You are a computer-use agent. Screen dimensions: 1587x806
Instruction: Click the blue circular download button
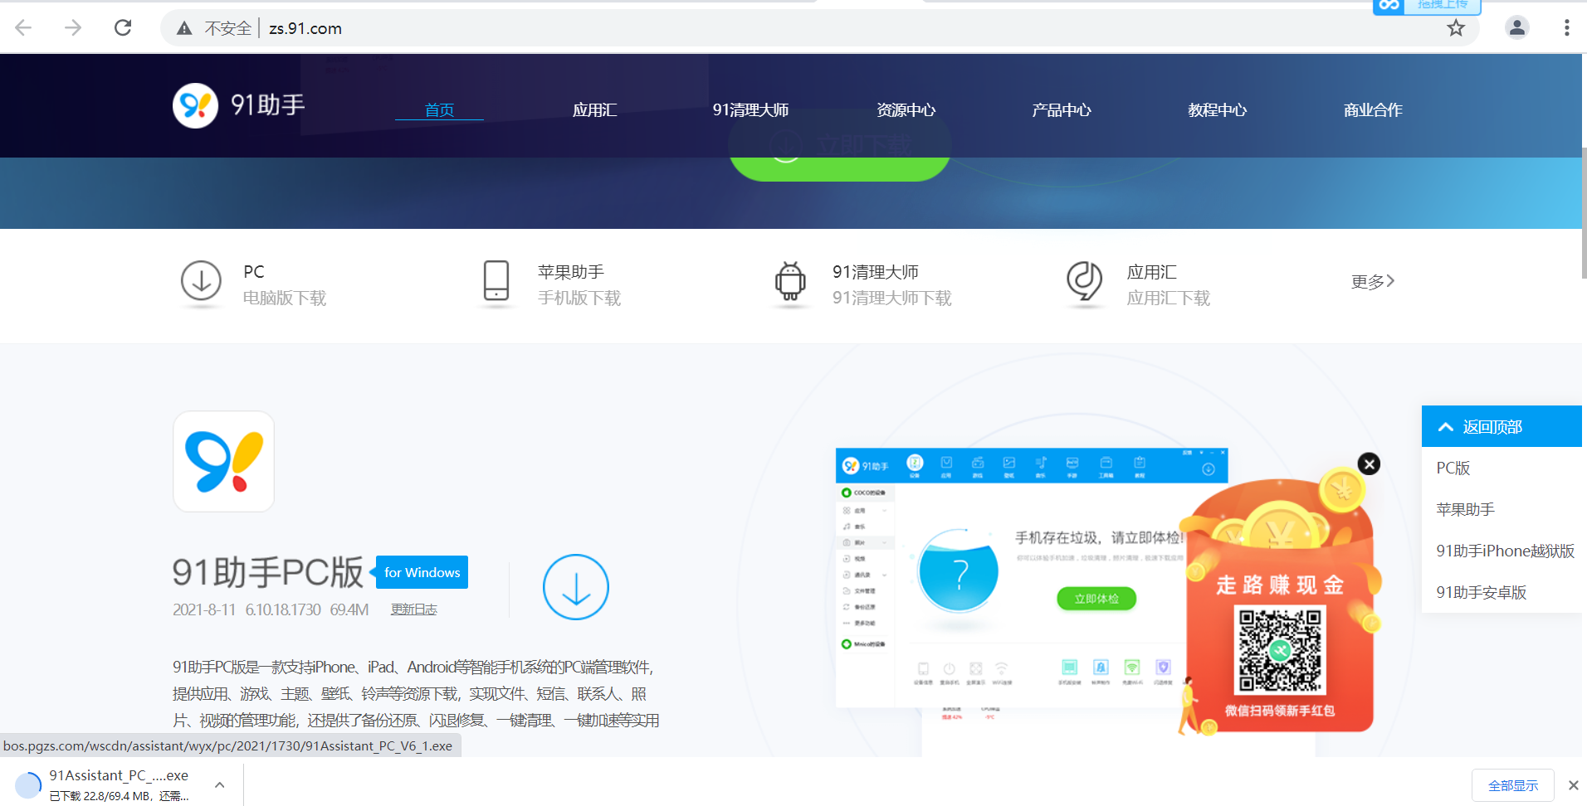[x=576, y=587]
